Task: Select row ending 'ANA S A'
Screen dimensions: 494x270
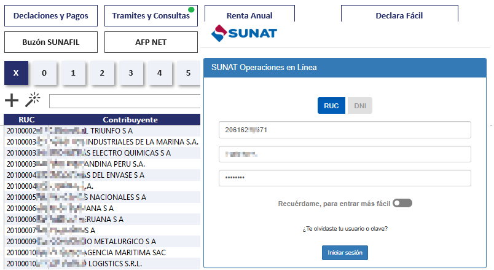Action: pyautogui.click(x=102, y=208)
